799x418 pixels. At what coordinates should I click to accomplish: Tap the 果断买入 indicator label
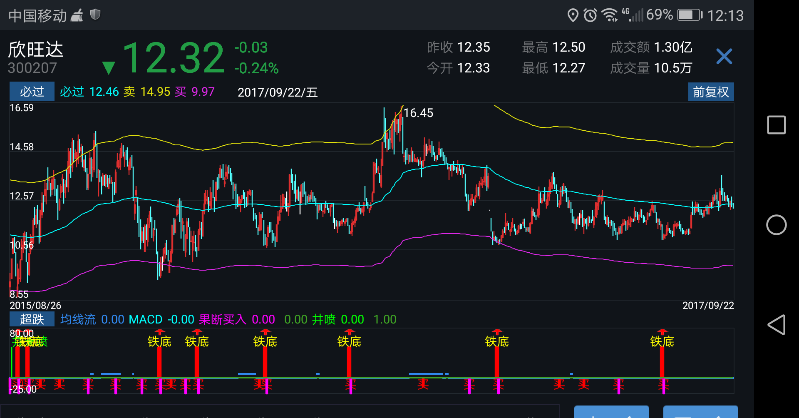(x=222, y=319)
